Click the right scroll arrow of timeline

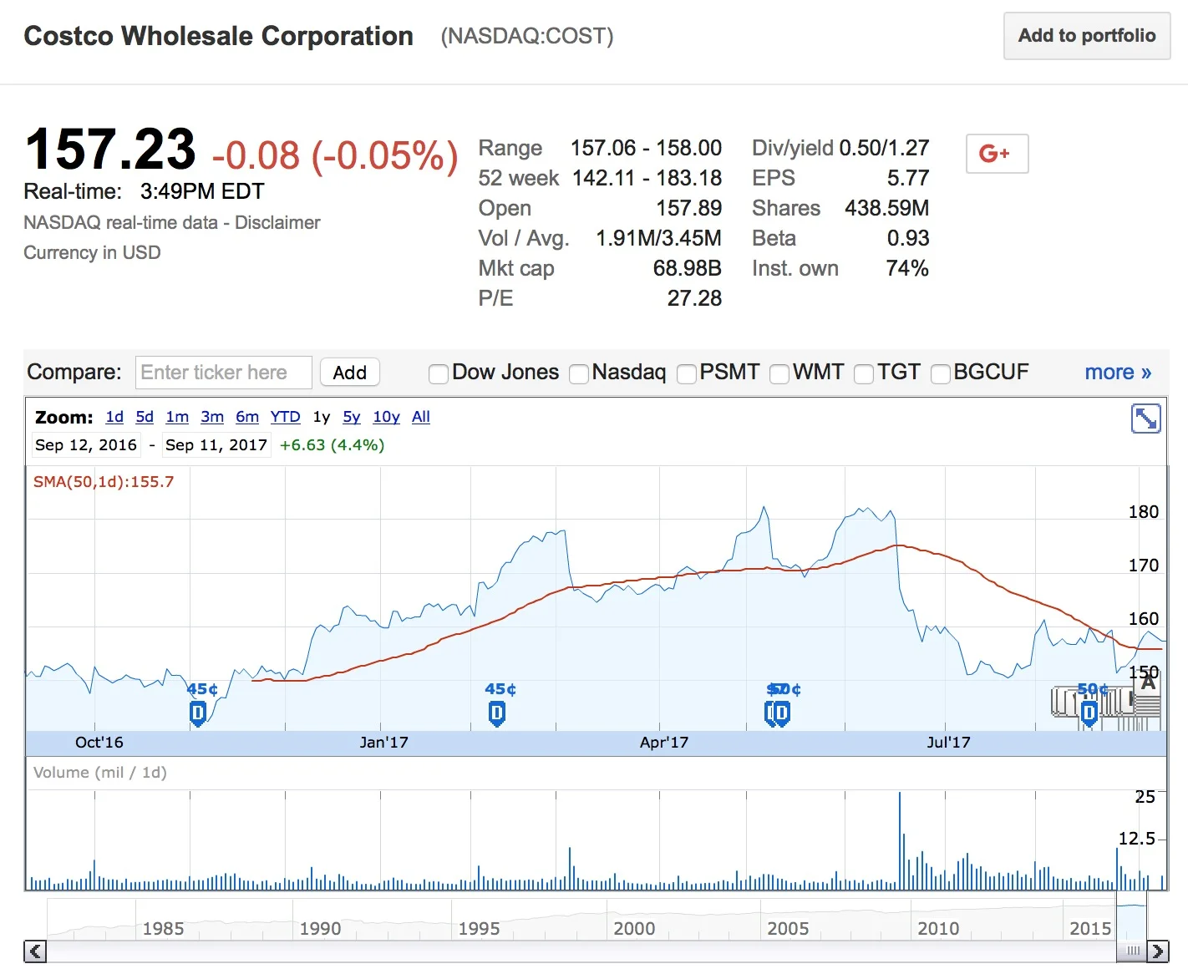click(x=1158, y=951)
